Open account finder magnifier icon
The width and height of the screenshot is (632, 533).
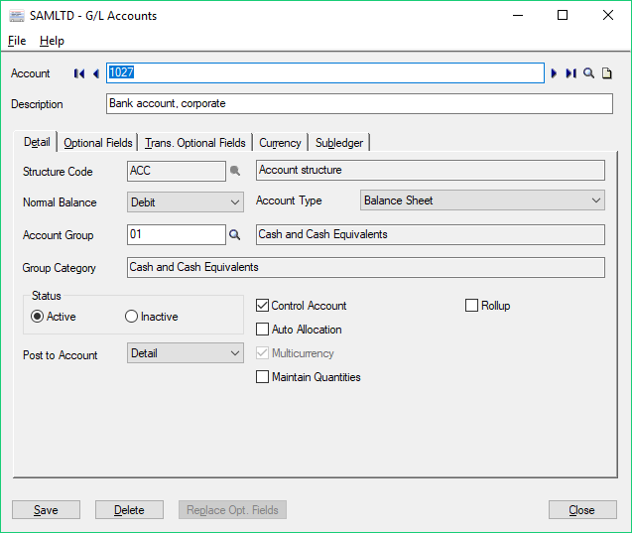(588, 73)
